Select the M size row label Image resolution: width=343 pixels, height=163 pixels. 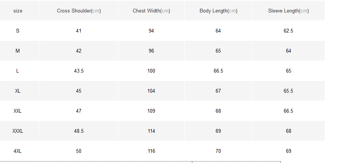(18, 51)
